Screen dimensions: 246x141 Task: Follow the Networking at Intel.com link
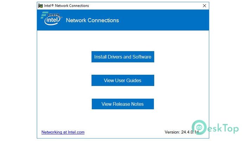click(x=63, y=132)
